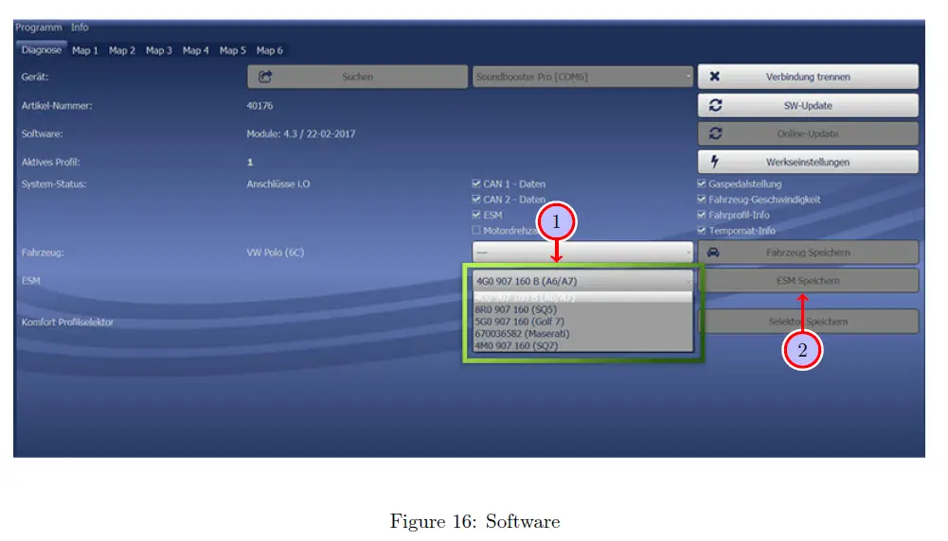948x541 pixels.
Task: Switch to the Map 1 tab
Action: [x=84, y=51]
